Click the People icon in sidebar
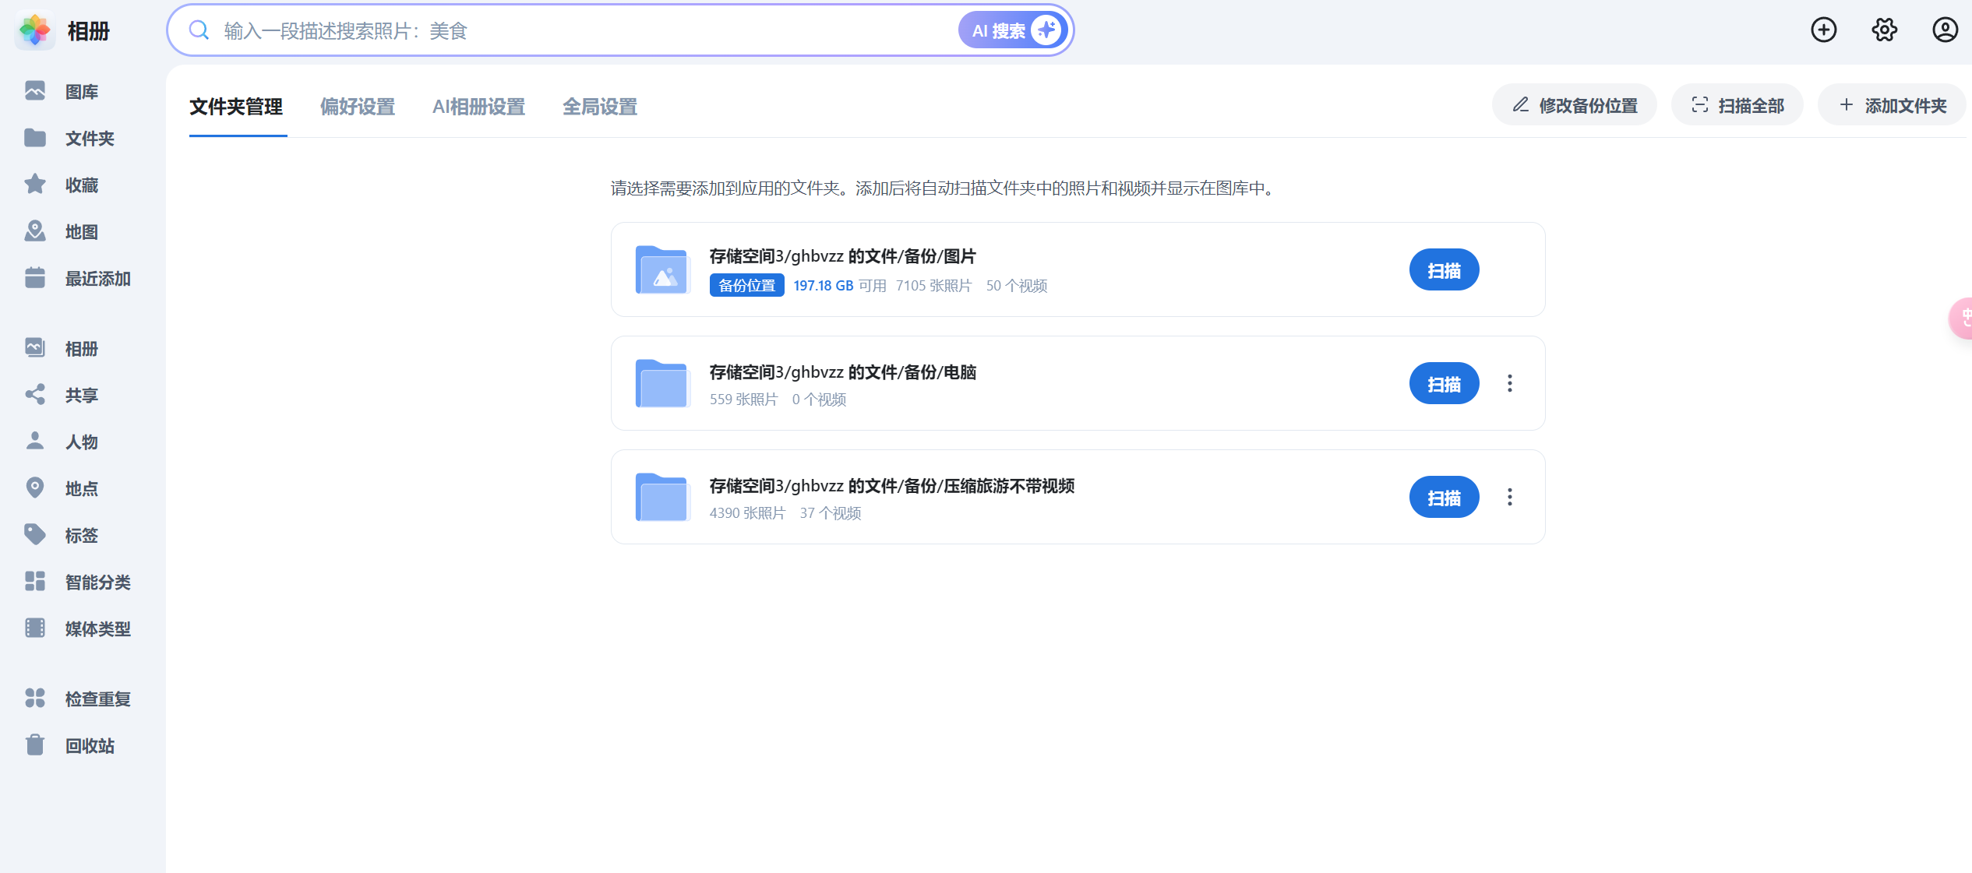Screen dimensions: 1972x873 pyautogui.click(x=35, y=442)
